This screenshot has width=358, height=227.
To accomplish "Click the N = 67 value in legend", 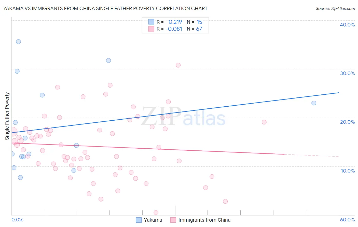I will click(x=195, y=29).
